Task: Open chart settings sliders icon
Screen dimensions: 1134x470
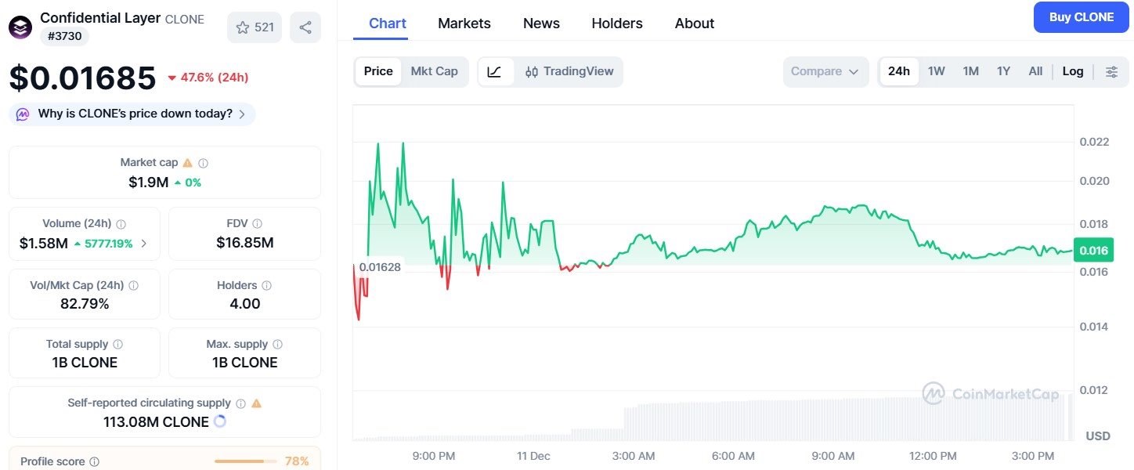Action: (1111, 70)
